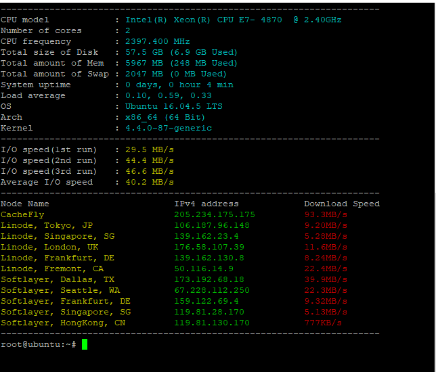Click CacheFly IP 205.234.175.175

coord(215,214)
